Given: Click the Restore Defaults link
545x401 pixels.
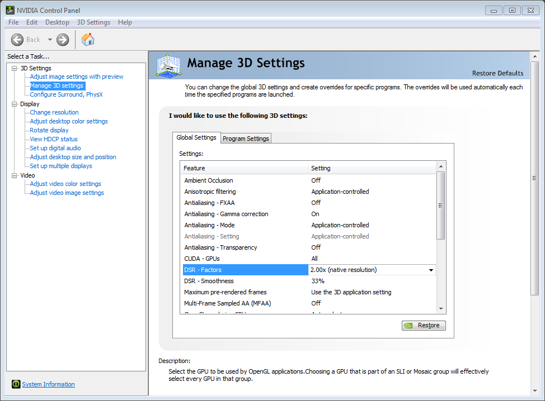Looking at the screenshot, I should (x=497, y=73).
